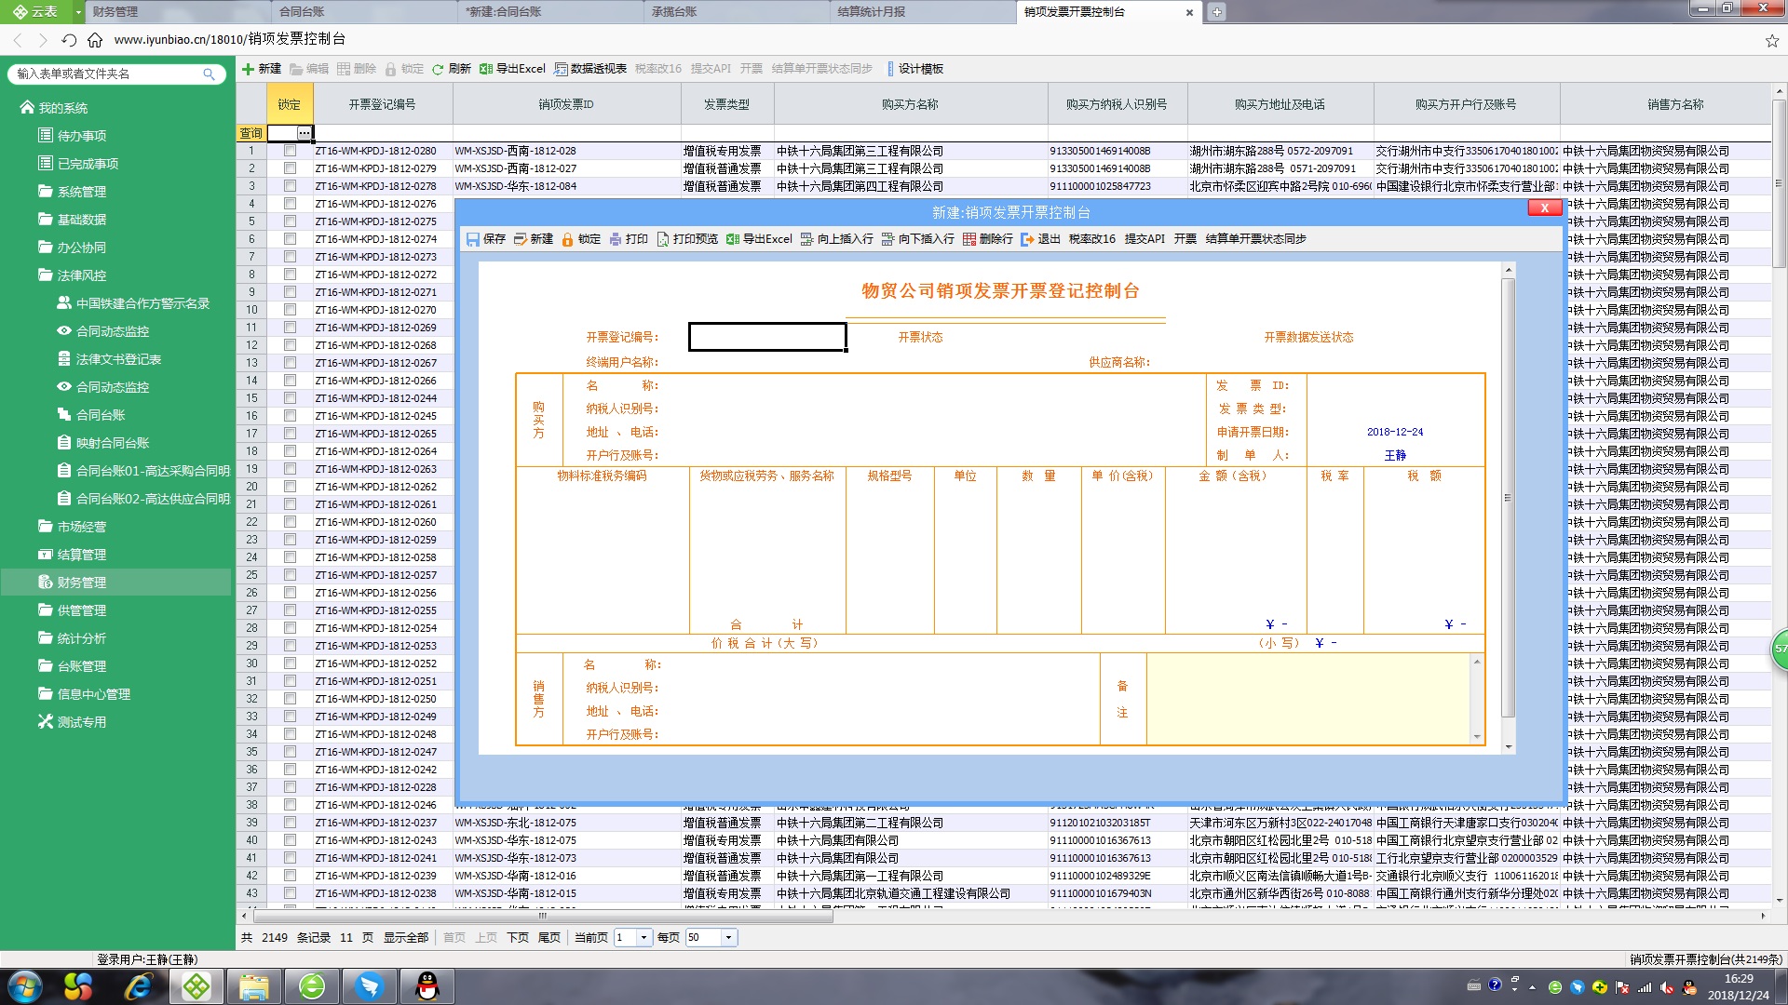Click the 下页 next page link

[518, 938]
